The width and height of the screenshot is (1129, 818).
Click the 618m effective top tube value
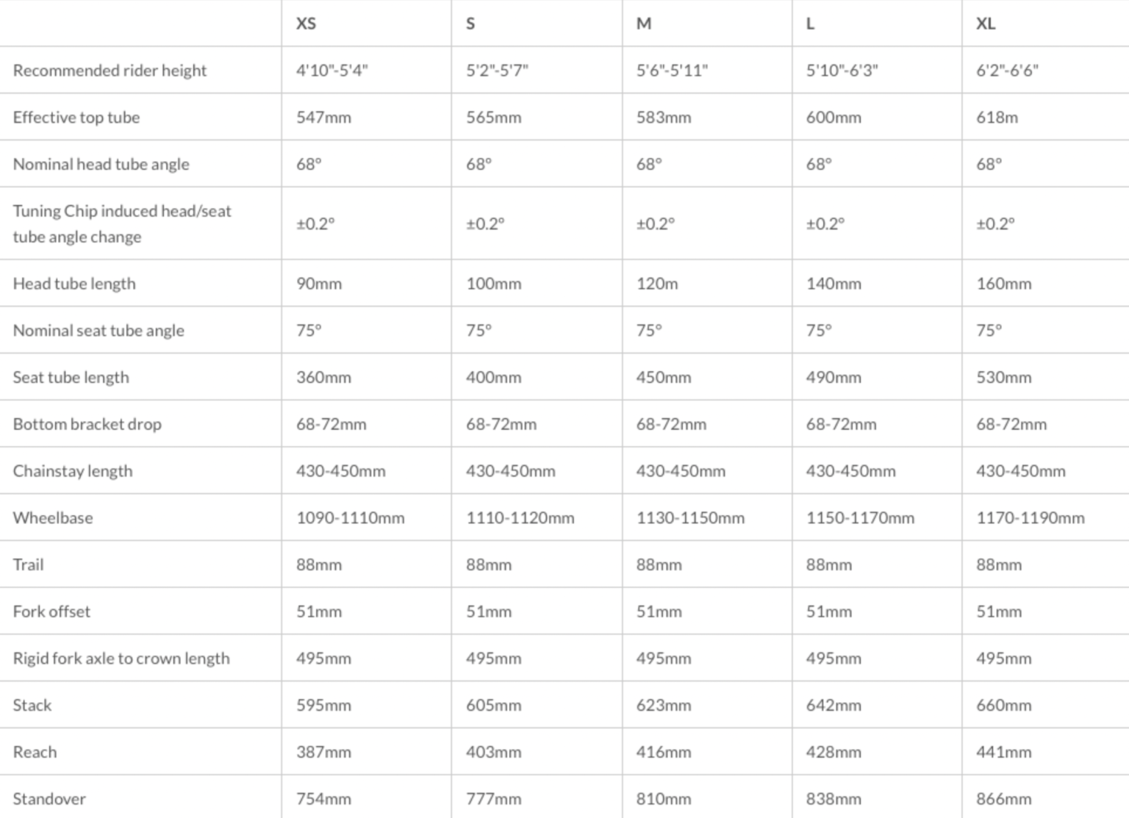click(x=997, y=118)
